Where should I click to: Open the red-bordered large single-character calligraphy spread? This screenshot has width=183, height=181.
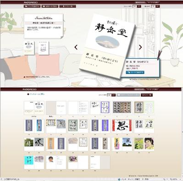pos(122,126)
